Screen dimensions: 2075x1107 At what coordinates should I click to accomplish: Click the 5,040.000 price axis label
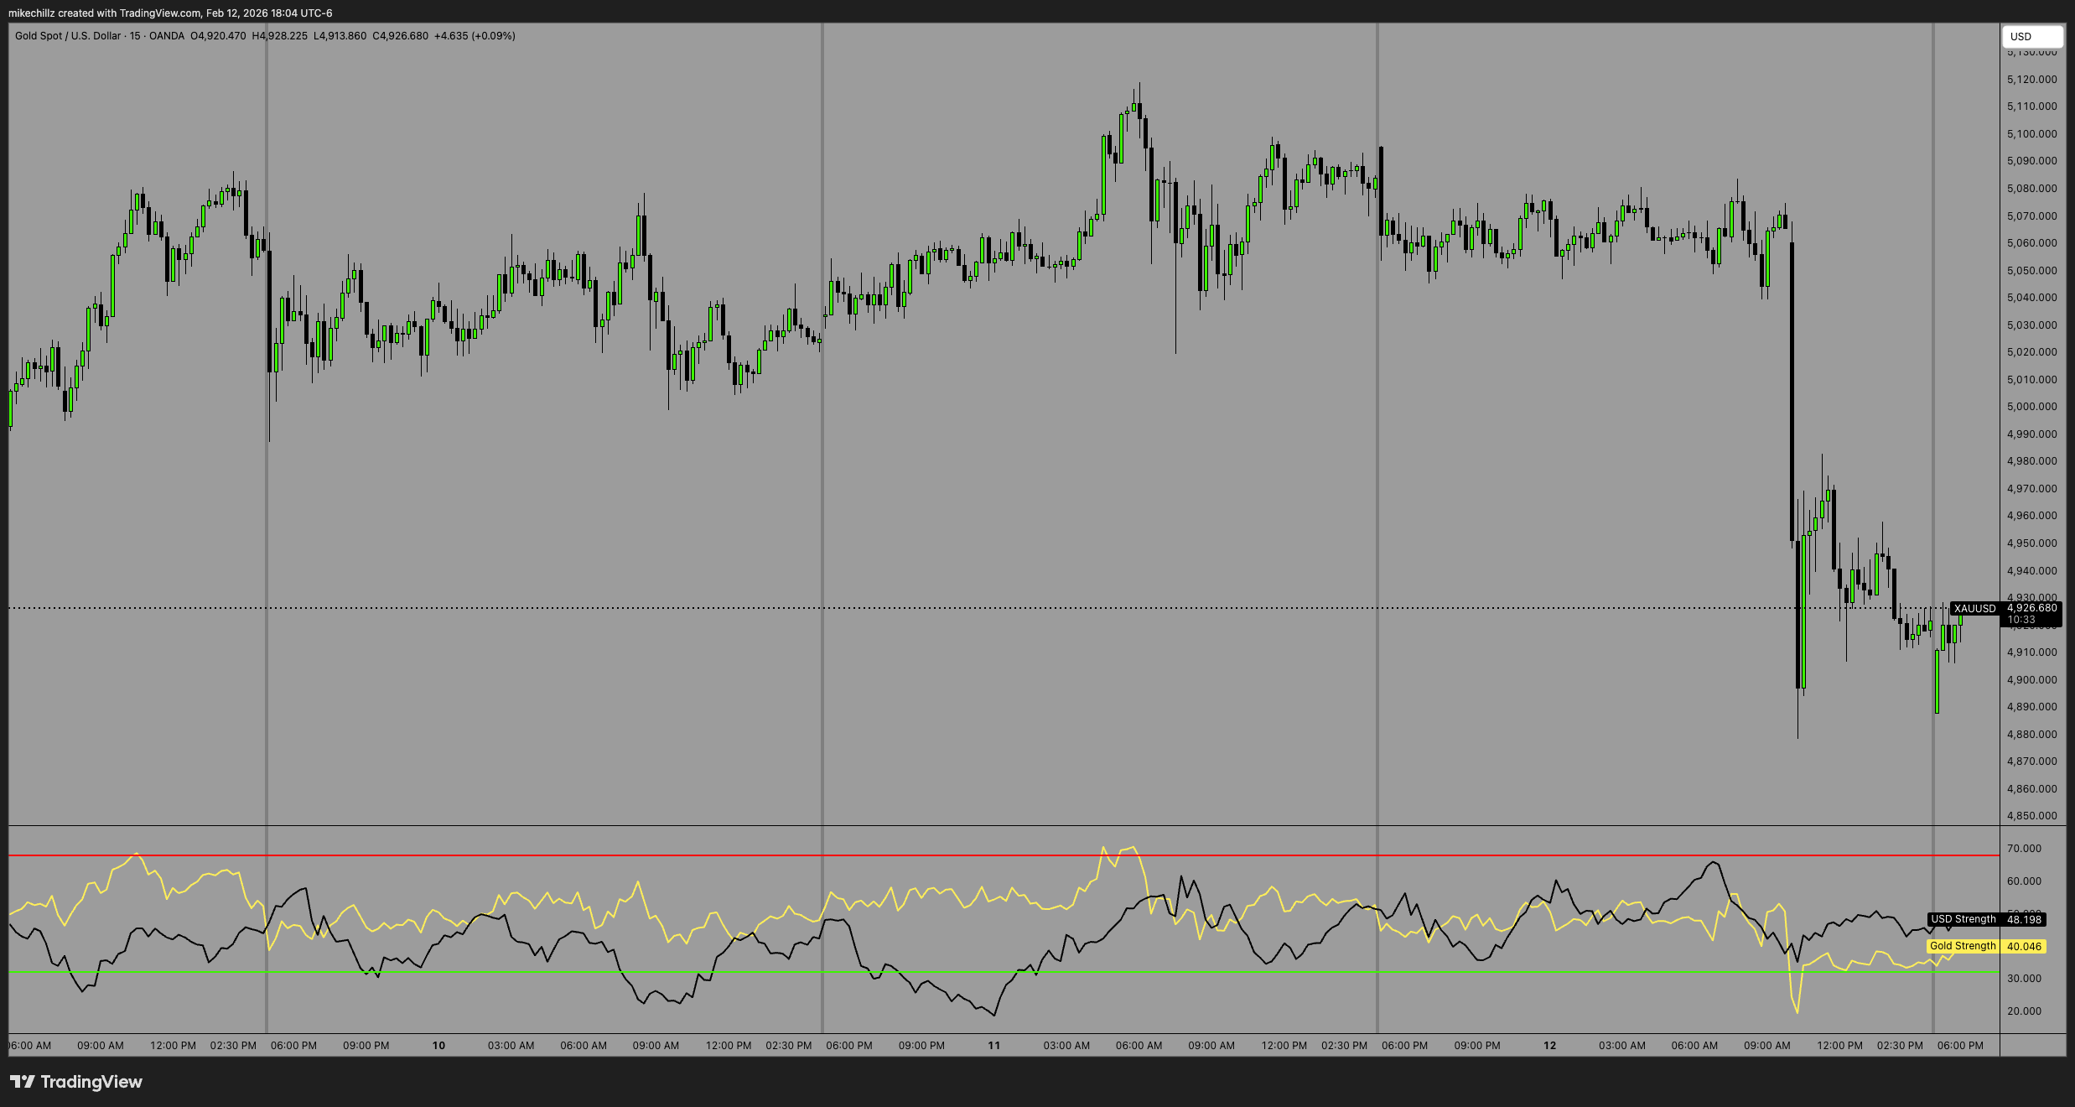point(2031,298)
